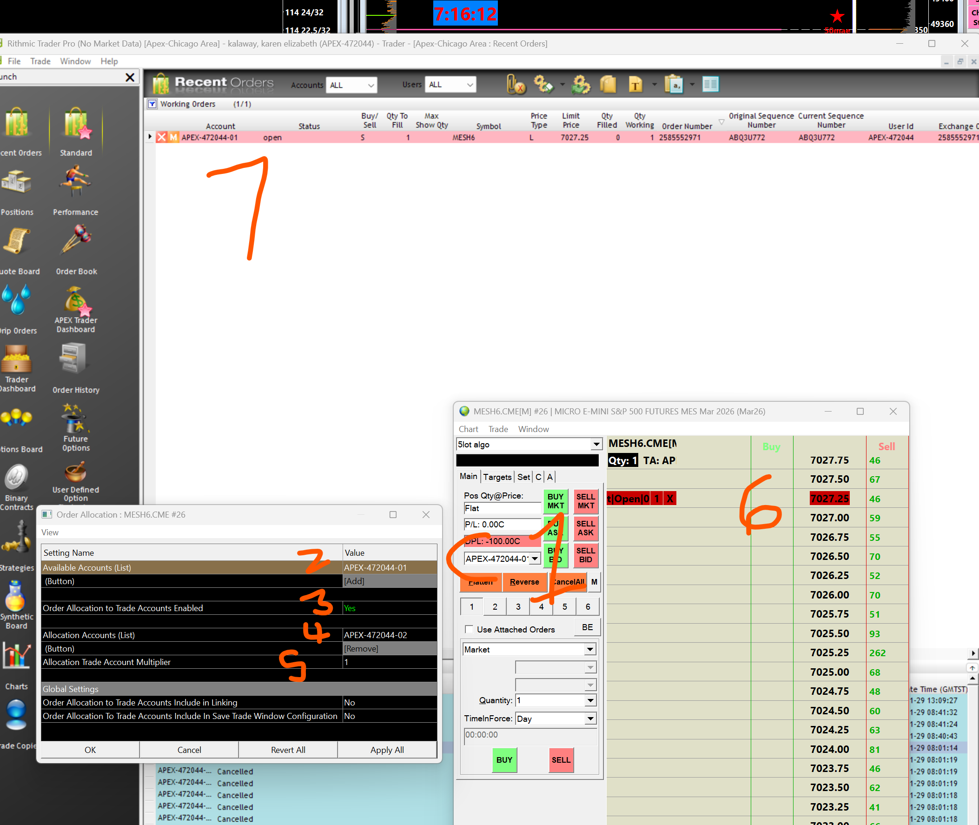Click the column layout icon in toolbar
The width and height of the screenshot is (979, 825).
(710, 85)
